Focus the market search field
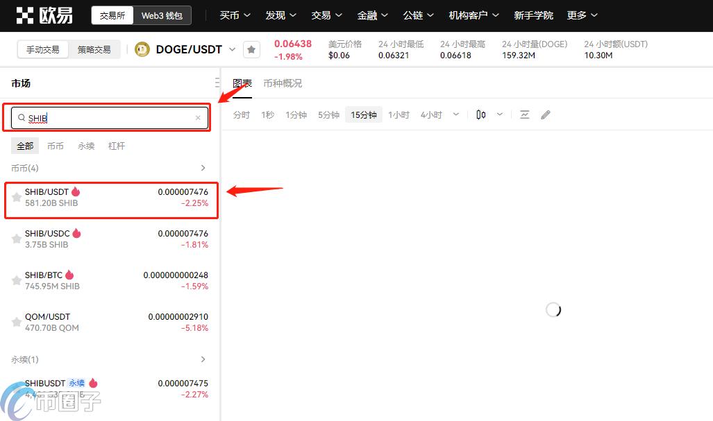The width and height of the screenshot is (713, 421). pos(110,118)
